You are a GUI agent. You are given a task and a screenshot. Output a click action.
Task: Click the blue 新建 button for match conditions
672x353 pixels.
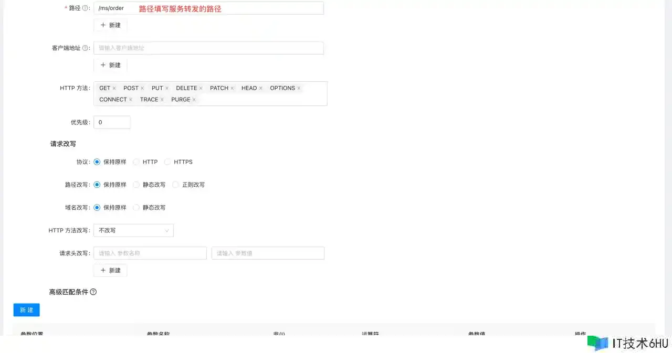click(x=26, y=310)
